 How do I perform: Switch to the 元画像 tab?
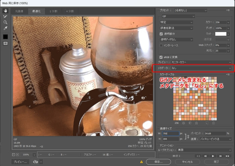(x=19, y=11)
